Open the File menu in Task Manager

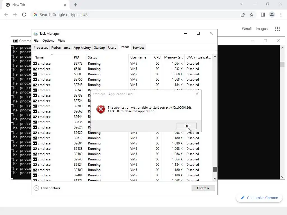36,41
